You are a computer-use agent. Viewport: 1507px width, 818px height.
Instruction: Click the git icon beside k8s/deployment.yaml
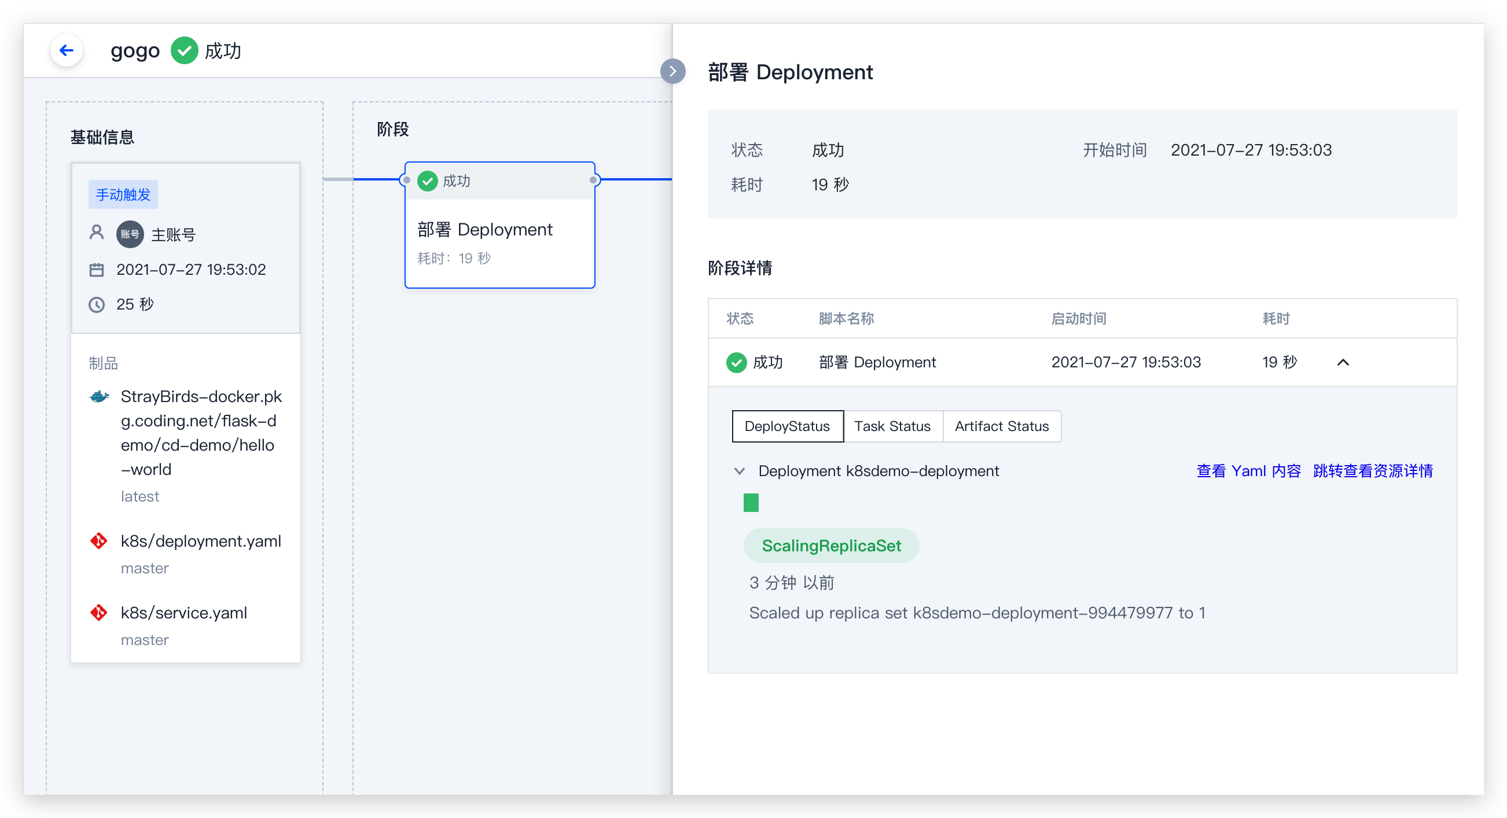(99, 541)
